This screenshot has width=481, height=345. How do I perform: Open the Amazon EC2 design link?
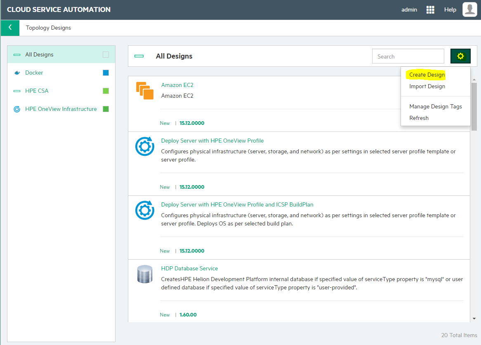(177, 85)
